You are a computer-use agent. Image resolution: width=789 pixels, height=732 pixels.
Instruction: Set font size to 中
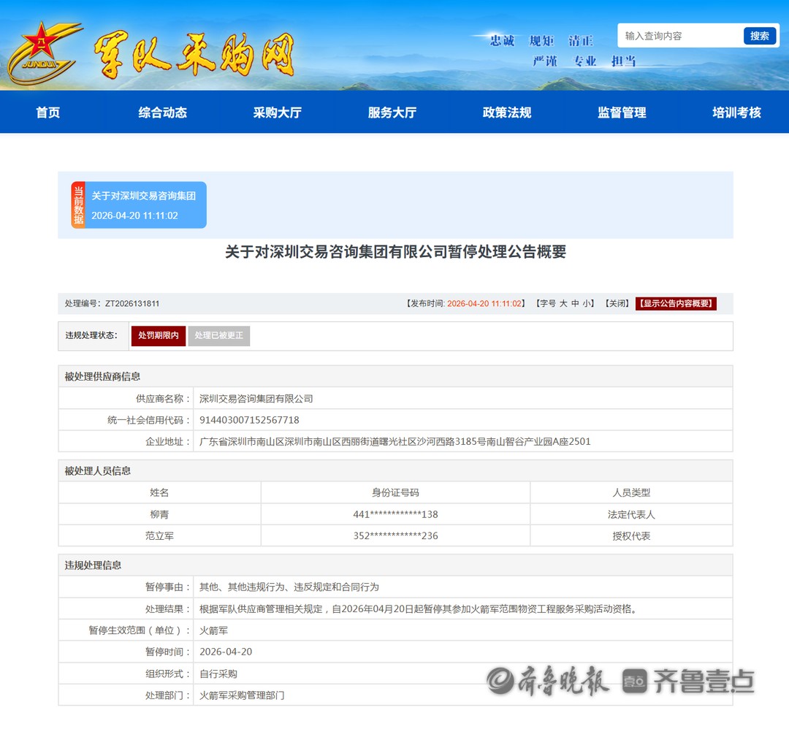point(575,304)
